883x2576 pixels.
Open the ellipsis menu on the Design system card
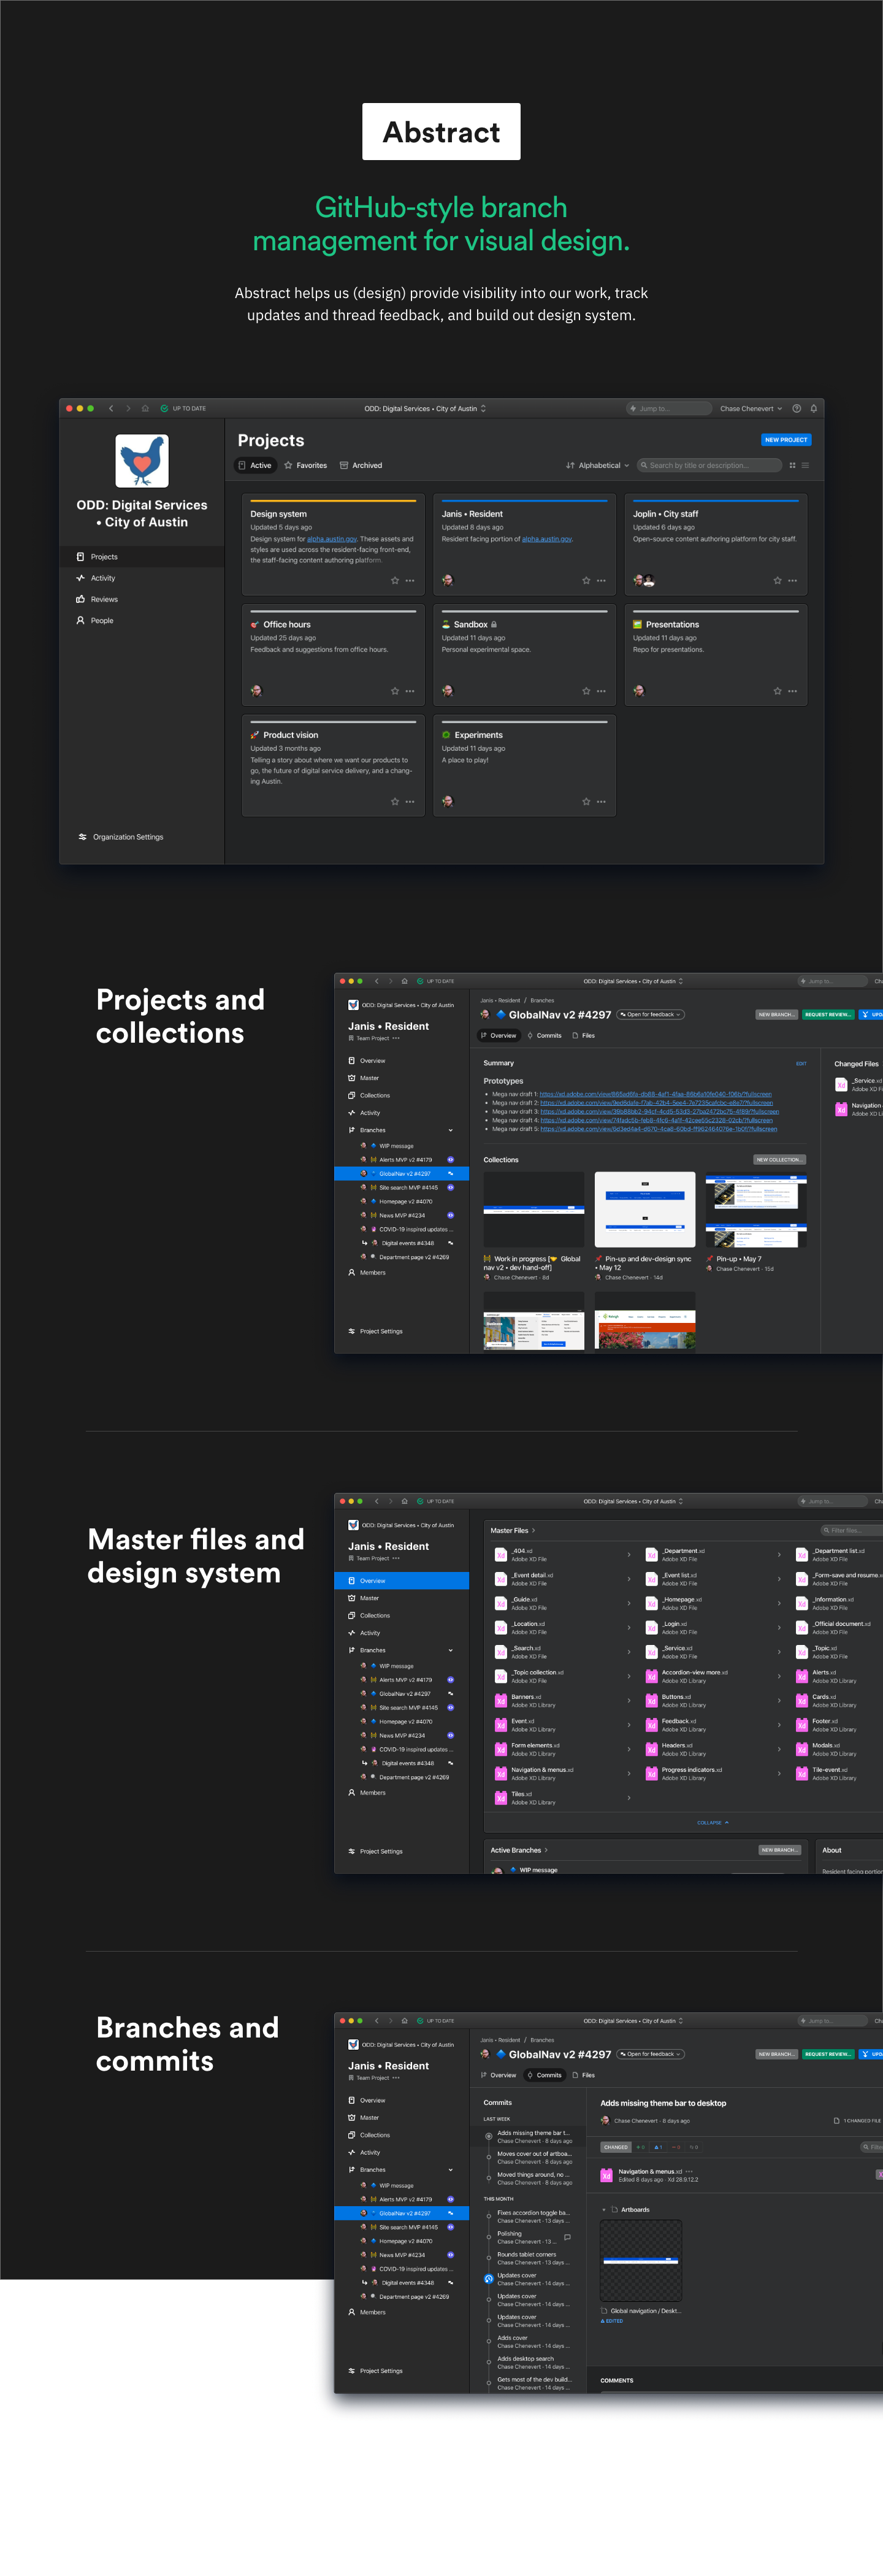tap(410, 580)
